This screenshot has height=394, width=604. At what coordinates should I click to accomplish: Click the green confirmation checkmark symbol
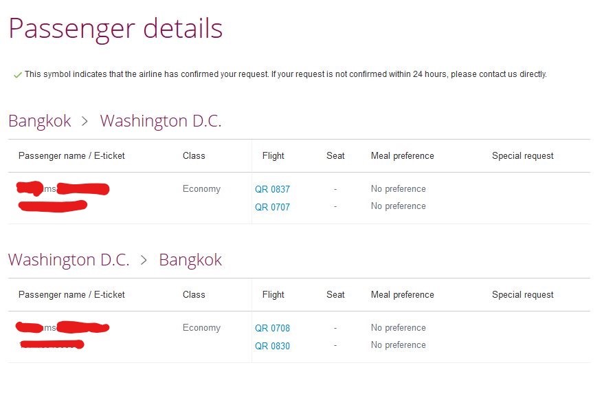[x=17, y=75]
